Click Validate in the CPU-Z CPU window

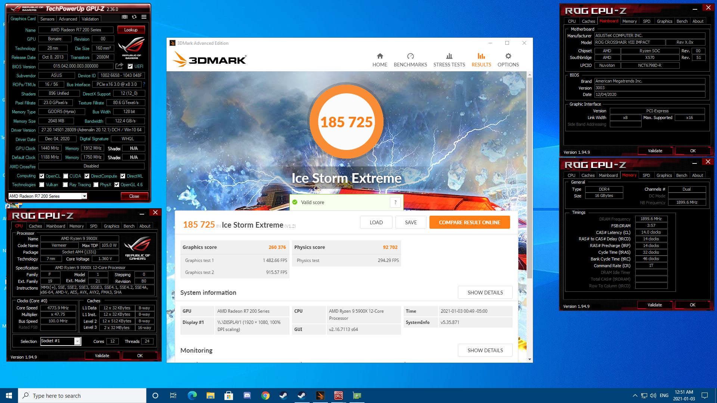coord(102,356)
